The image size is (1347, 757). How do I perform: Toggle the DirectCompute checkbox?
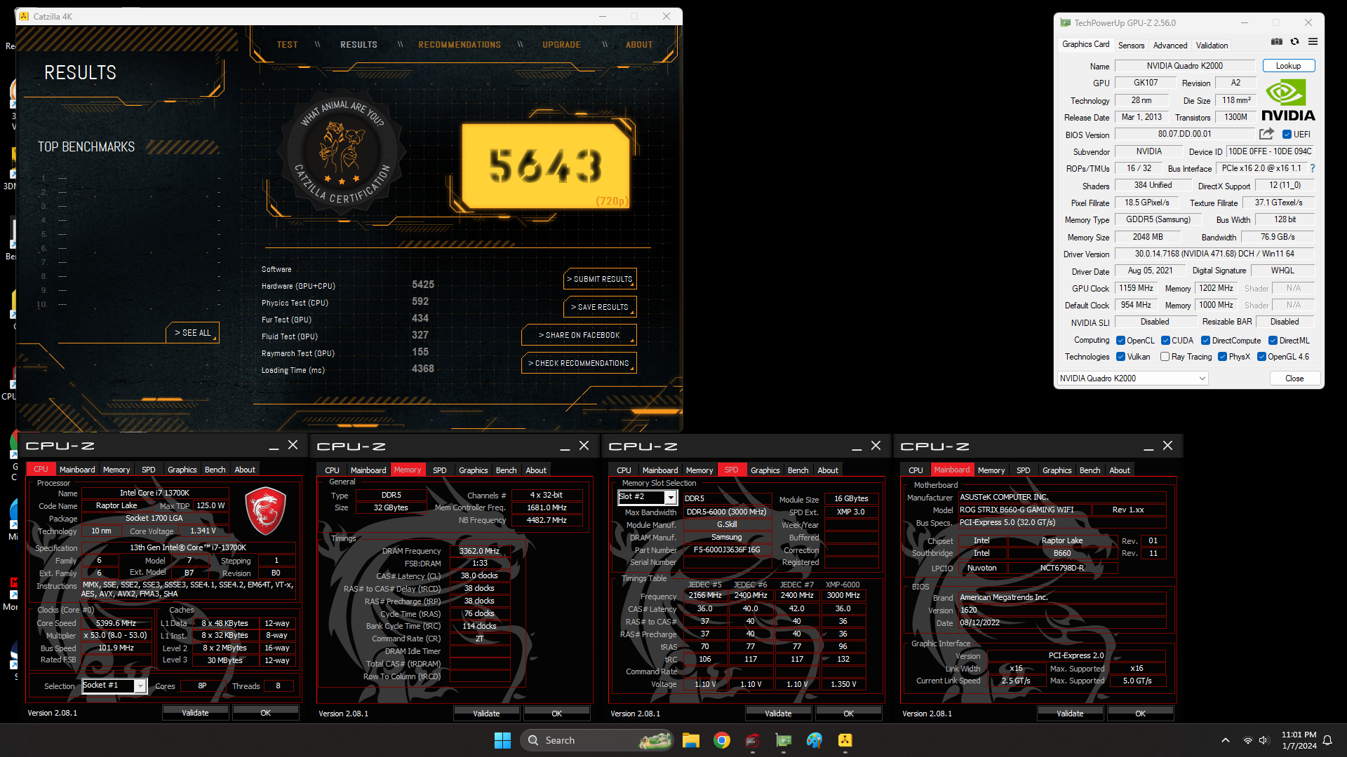click(1205, 341)
